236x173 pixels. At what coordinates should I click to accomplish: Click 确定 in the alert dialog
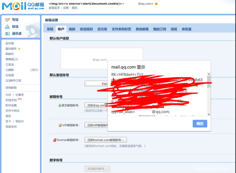(200, 124)
